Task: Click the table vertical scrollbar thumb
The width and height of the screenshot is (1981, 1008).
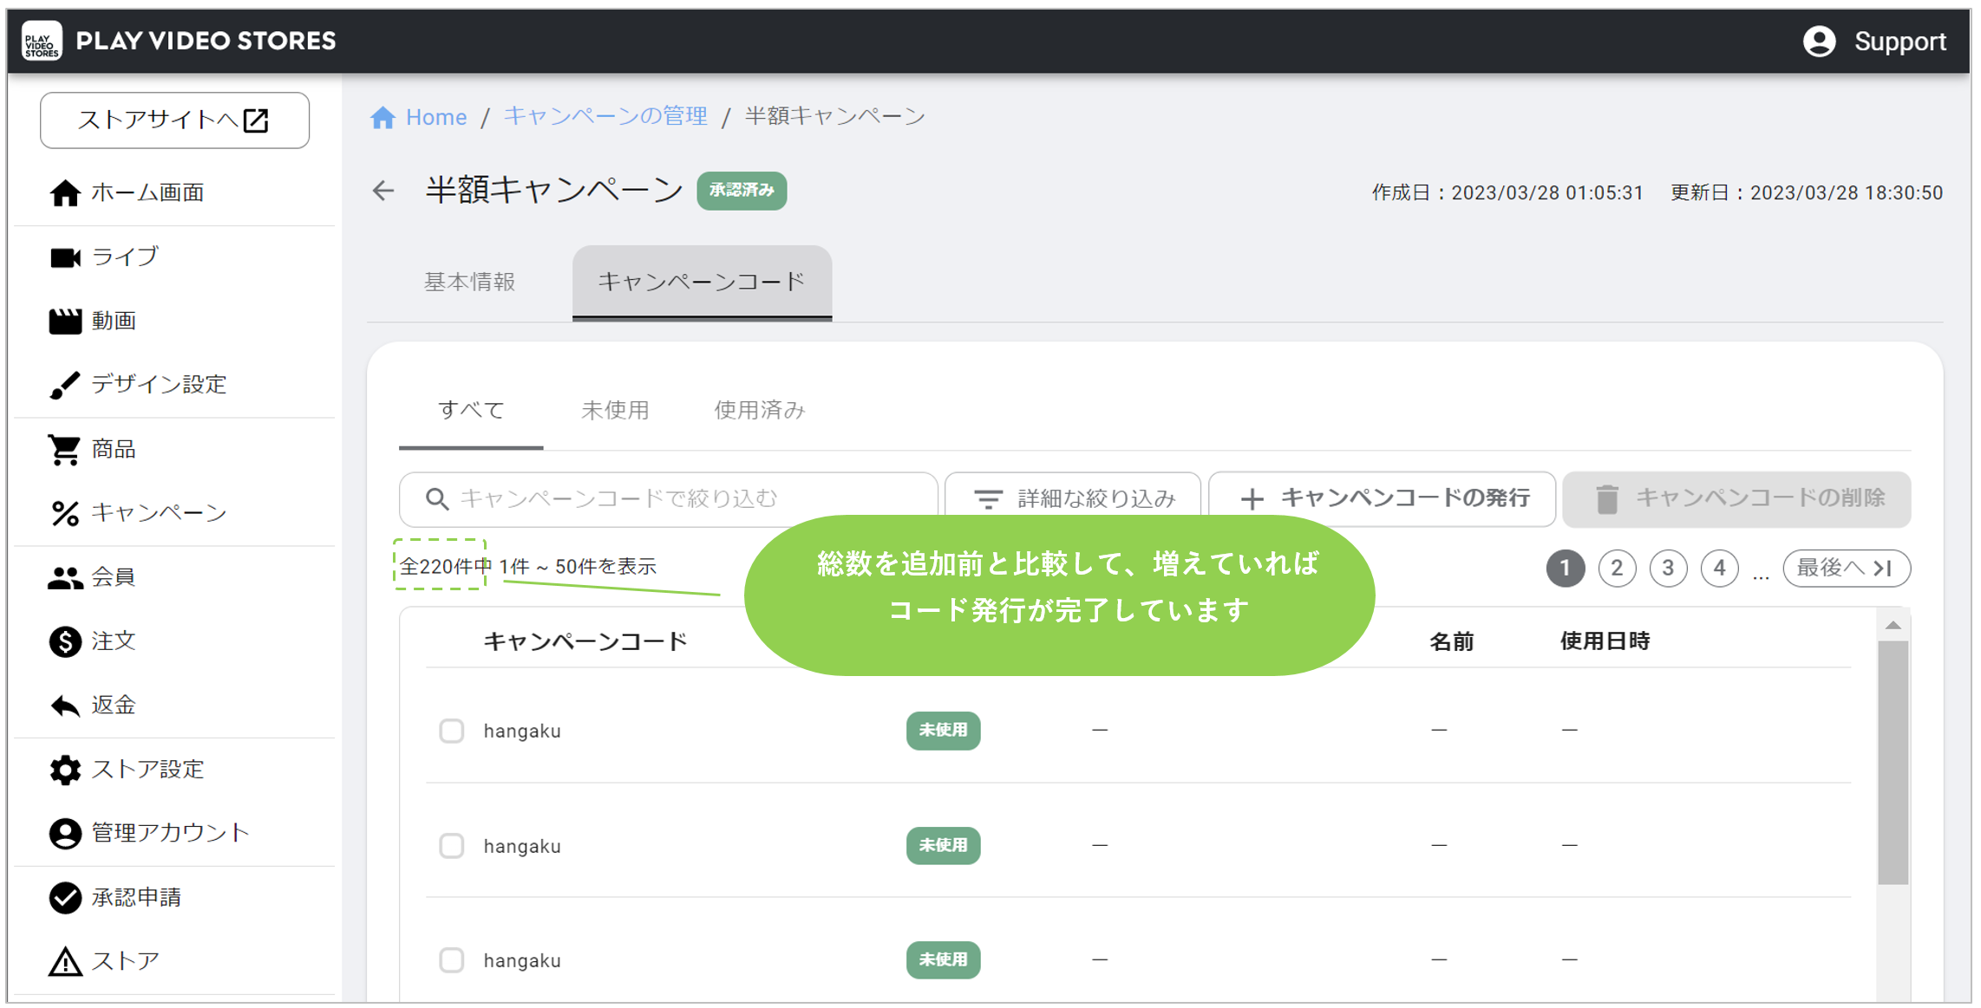Action: pos(1893,763)
